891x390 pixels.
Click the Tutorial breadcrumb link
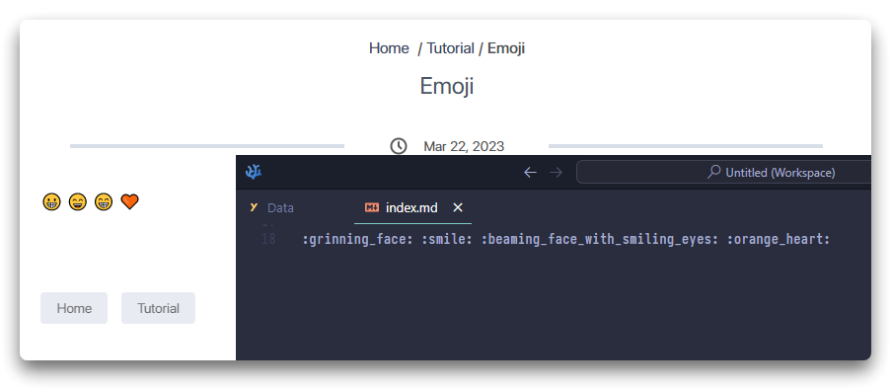click(451, 48)
